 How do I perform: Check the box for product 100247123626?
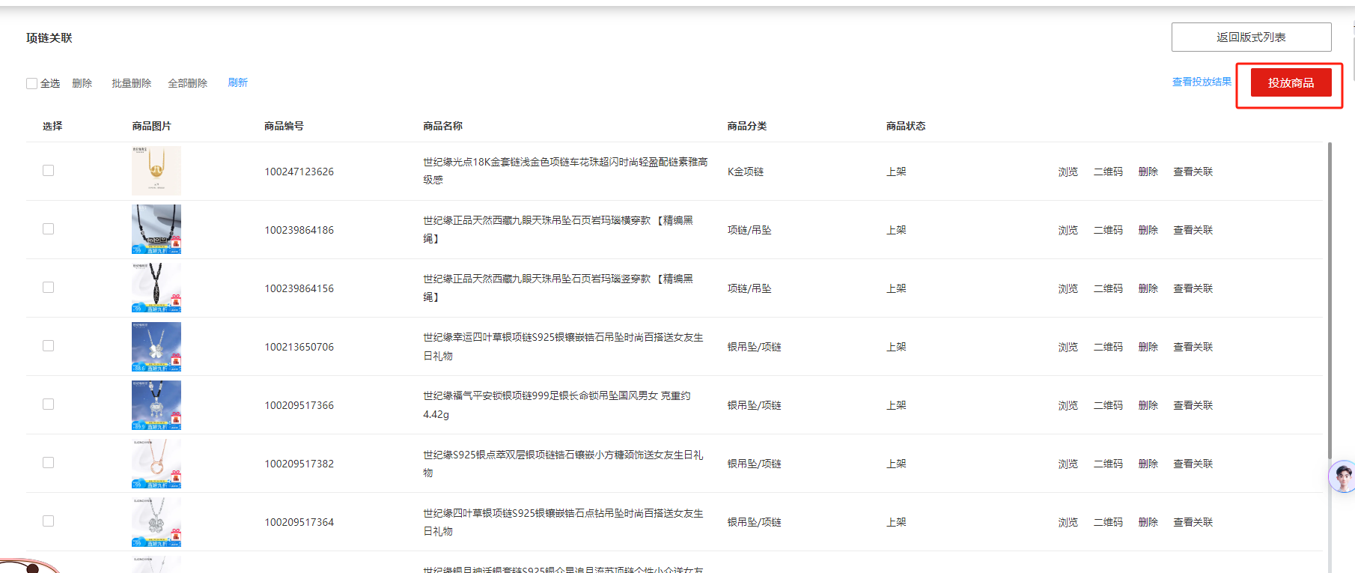click(x=49, y=171)
